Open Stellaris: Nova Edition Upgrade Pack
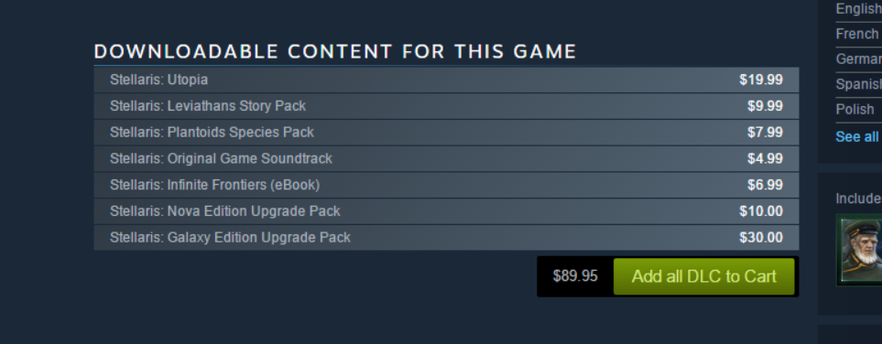 tap(446, 211)
